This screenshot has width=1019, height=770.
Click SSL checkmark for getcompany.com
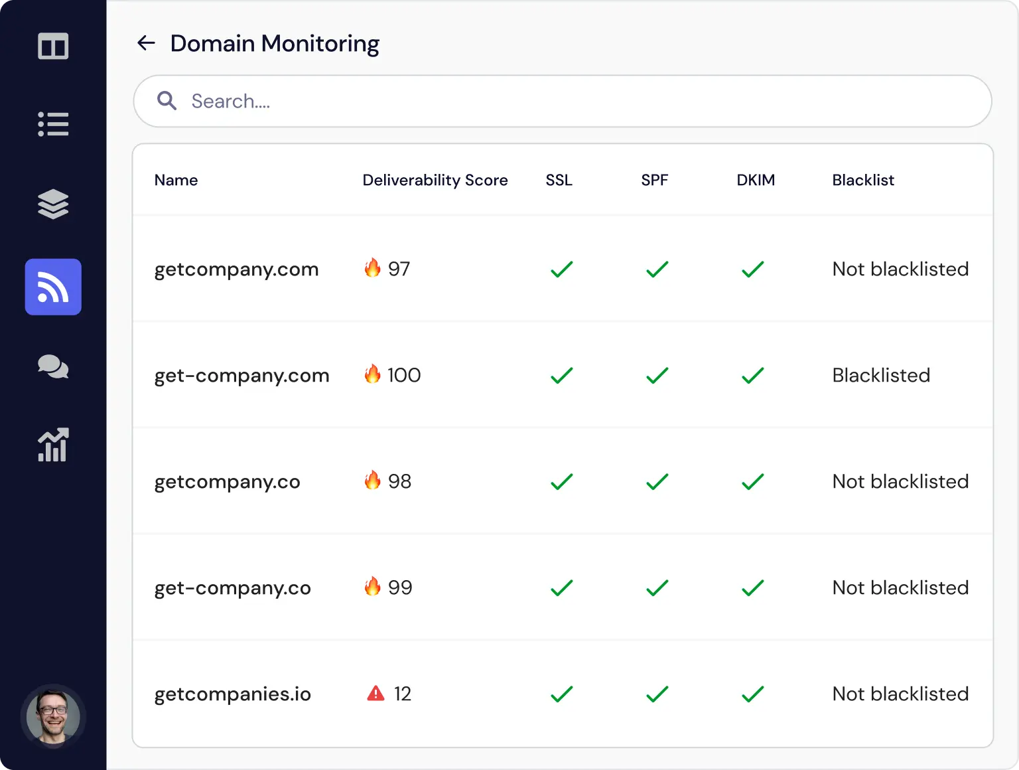click(x=561, y=269)
